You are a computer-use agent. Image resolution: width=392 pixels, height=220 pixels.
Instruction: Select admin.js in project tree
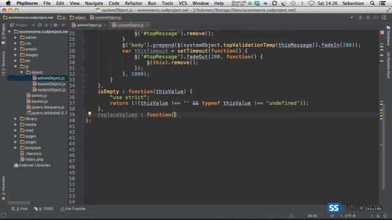[x=37, y=95]
